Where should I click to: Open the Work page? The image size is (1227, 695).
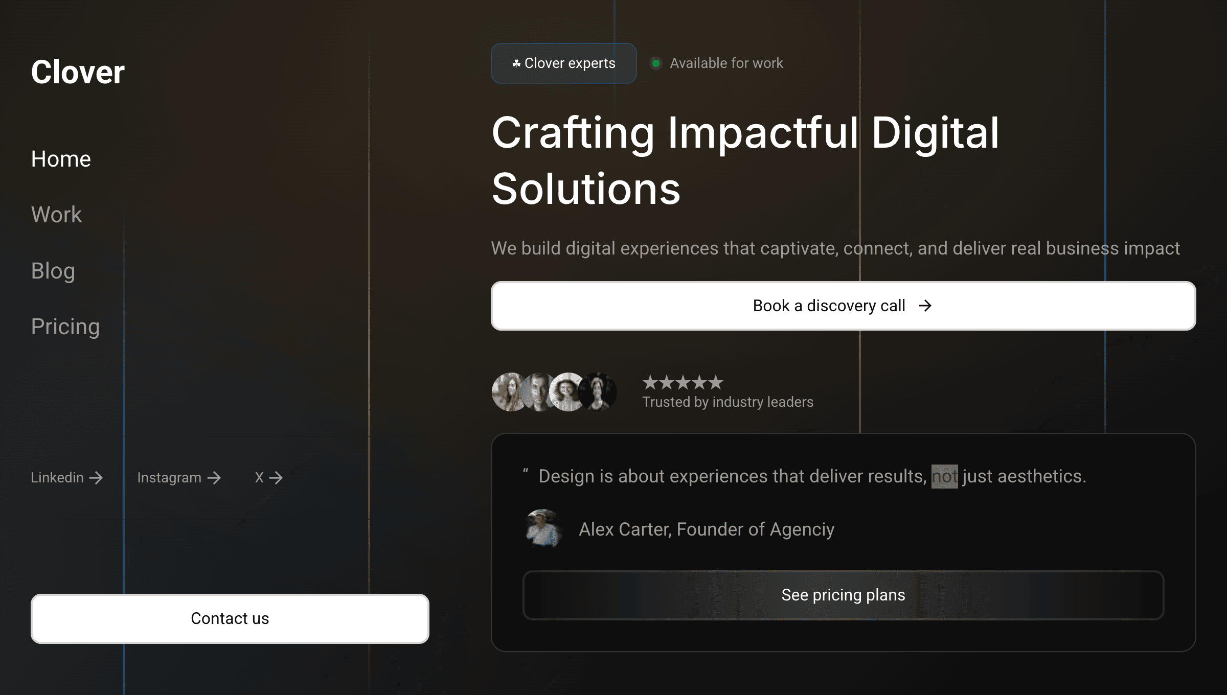(56, 215)
